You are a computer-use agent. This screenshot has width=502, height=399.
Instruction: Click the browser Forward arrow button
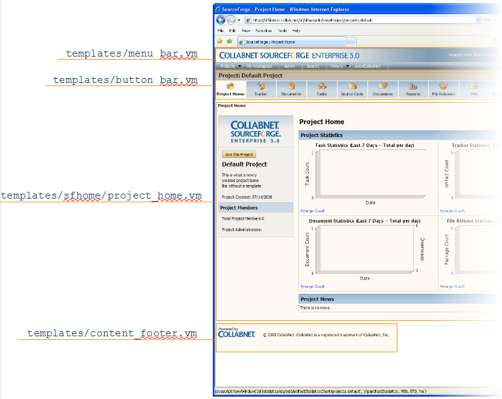coord(231,20)
